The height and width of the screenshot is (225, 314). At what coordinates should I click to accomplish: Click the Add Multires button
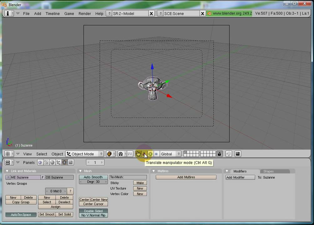click(x=186, y=177)
